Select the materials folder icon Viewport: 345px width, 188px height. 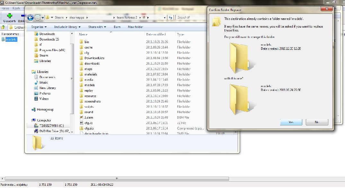pyautogui.click(x=82, y=74)
